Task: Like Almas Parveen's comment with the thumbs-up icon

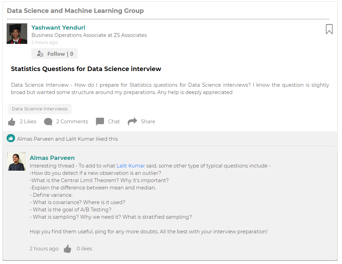Action: click(x=68, y=249)
